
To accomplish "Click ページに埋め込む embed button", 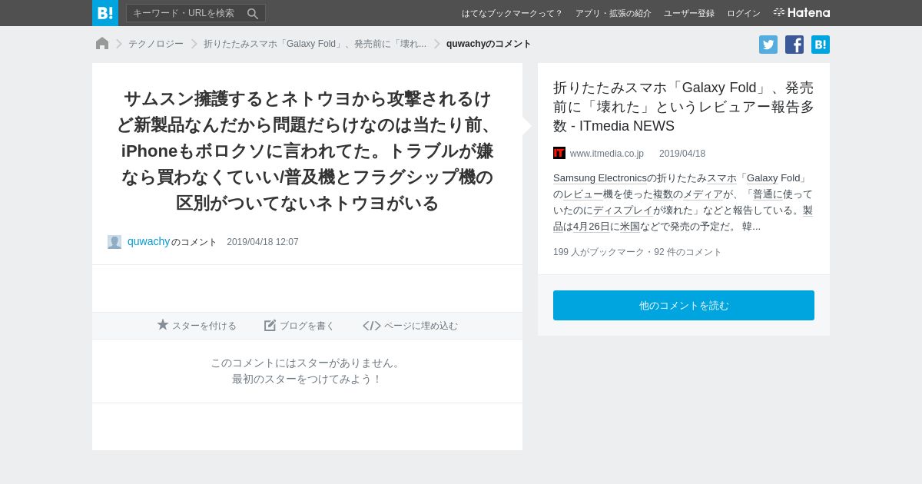I will [410, 326].
